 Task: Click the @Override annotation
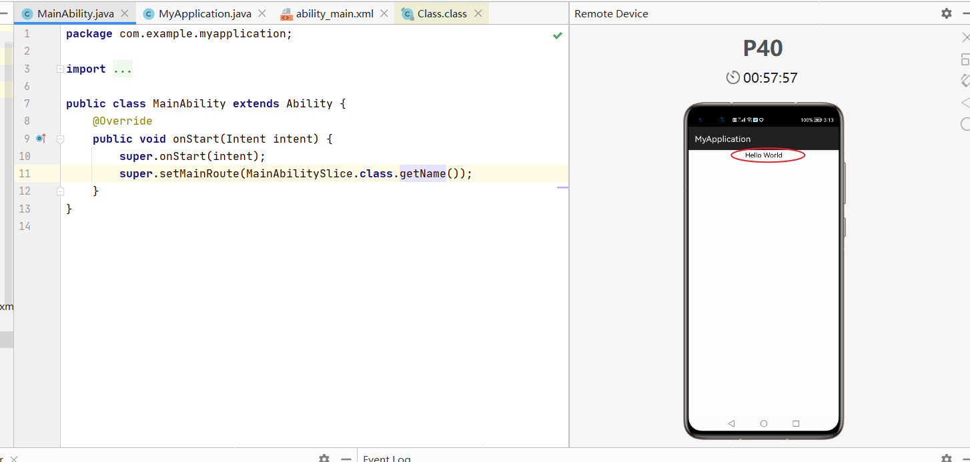123,121
